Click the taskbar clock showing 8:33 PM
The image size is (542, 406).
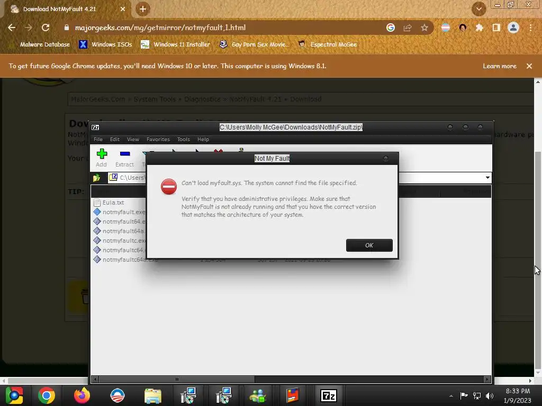point(518,395)
